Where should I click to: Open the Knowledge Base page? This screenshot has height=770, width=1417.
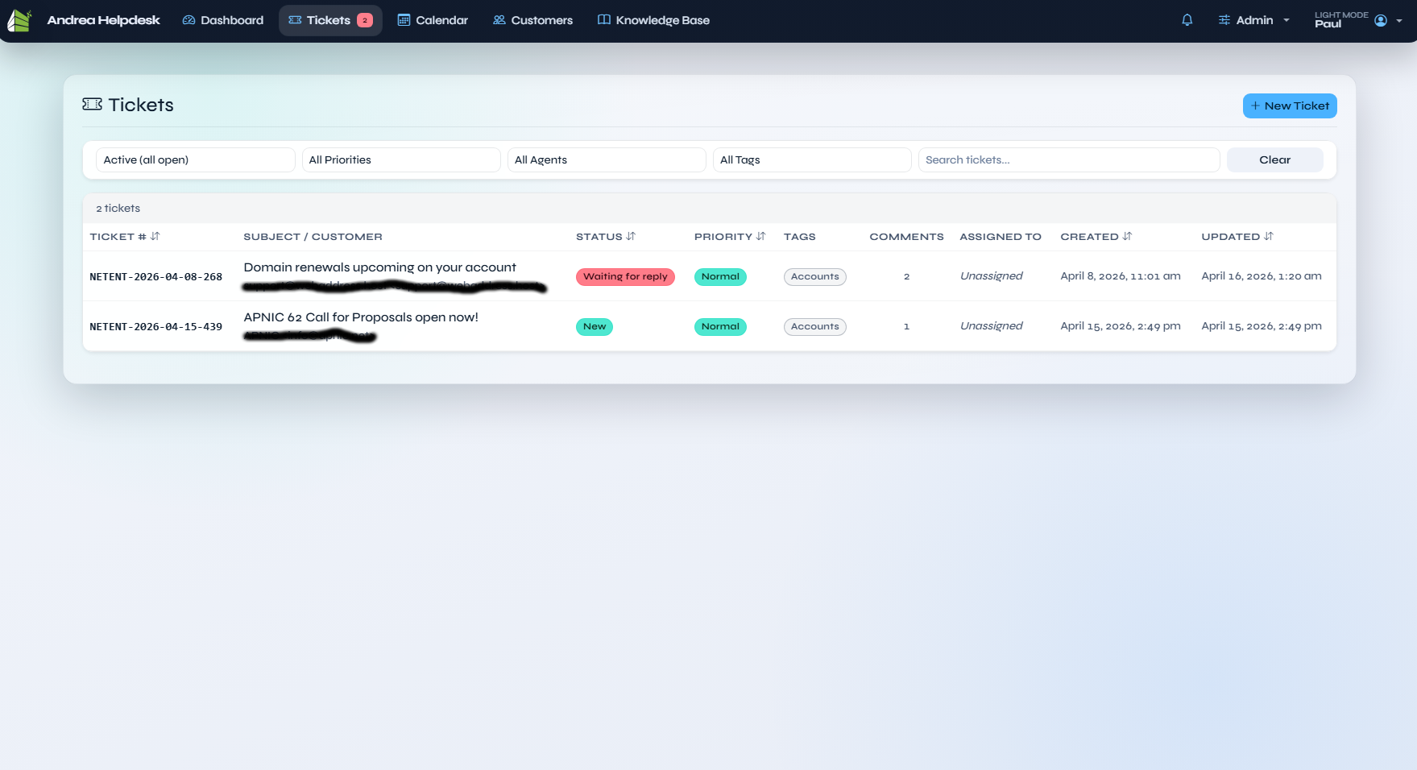click(x=653, y=20)
